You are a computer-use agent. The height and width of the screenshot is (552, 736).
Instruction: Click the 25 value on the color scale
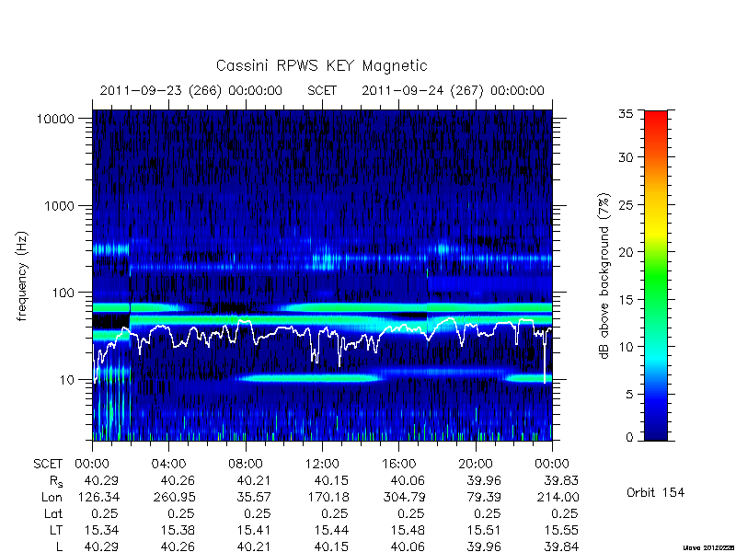tap(626, 205)
